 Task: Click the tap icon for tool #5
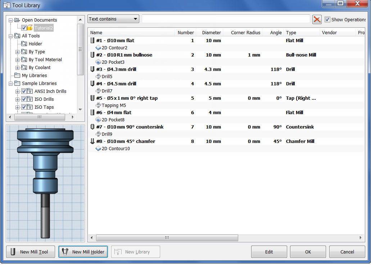click(x=92, y=98)
